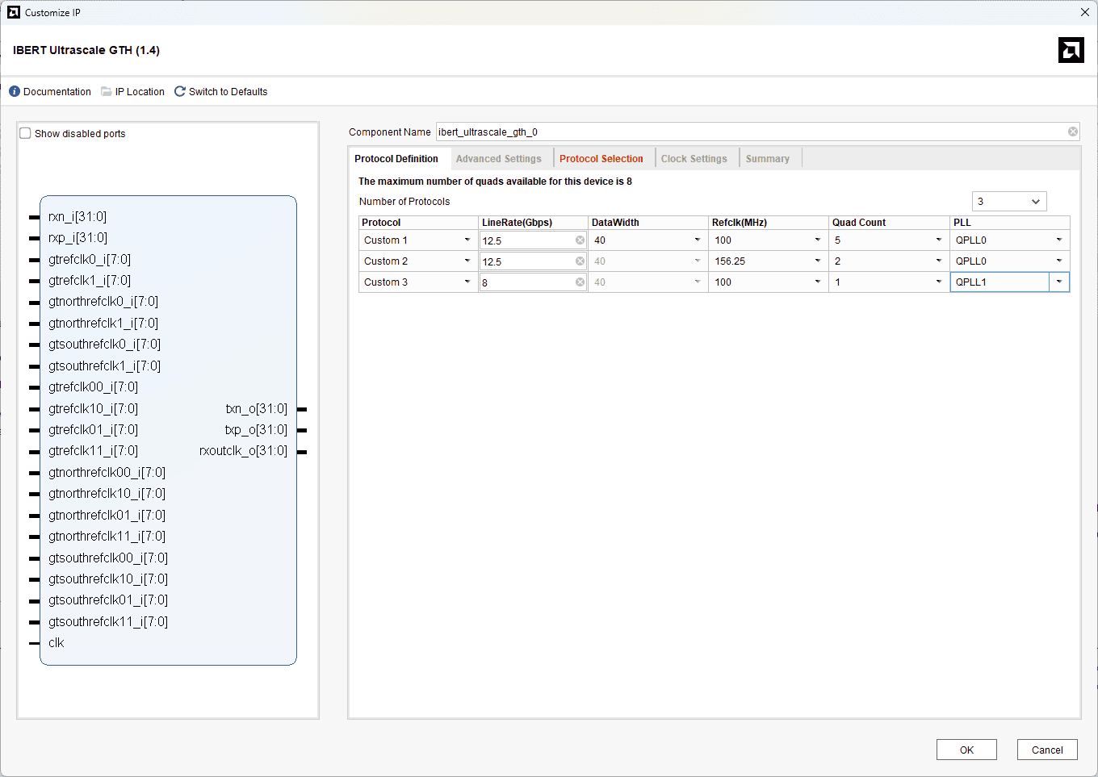Enable Show disabled ports checkbox
1098x777 pixels.
(26, 134)
